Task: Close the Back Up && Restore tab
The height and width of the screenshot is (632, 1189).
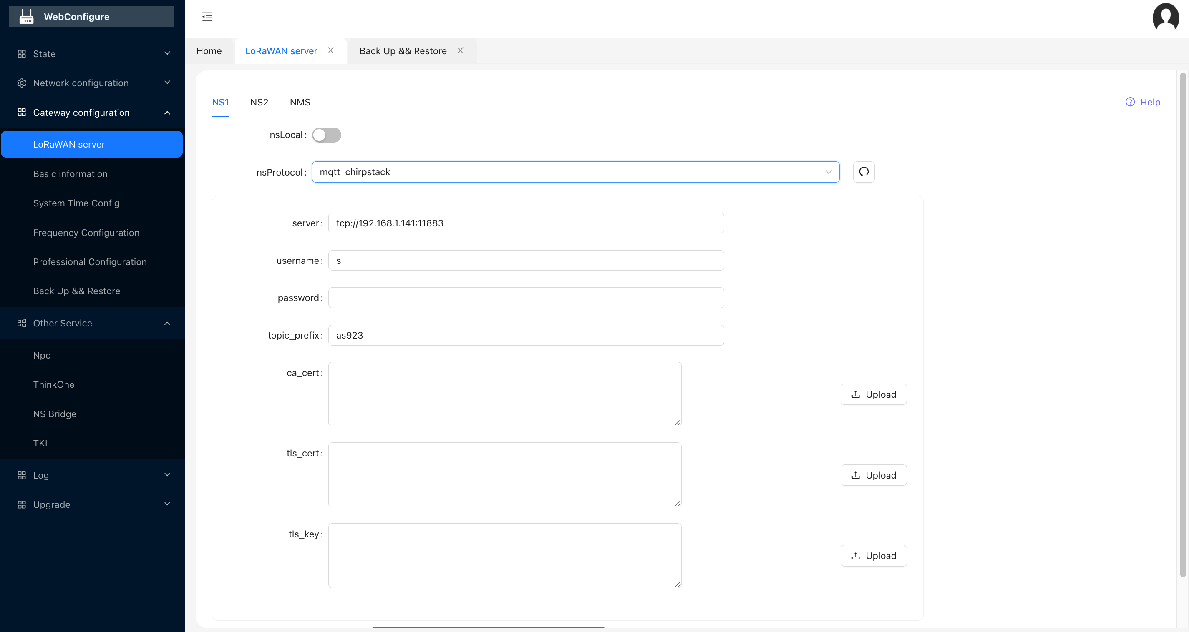Action: pos(460,51)
